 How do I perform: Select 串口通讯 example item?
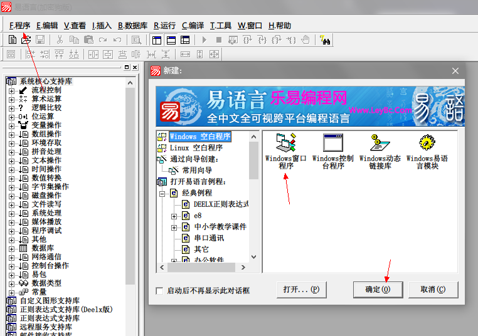209,238
